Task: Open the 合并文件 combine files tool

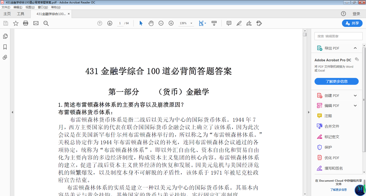Action: [x=328, y=126]
